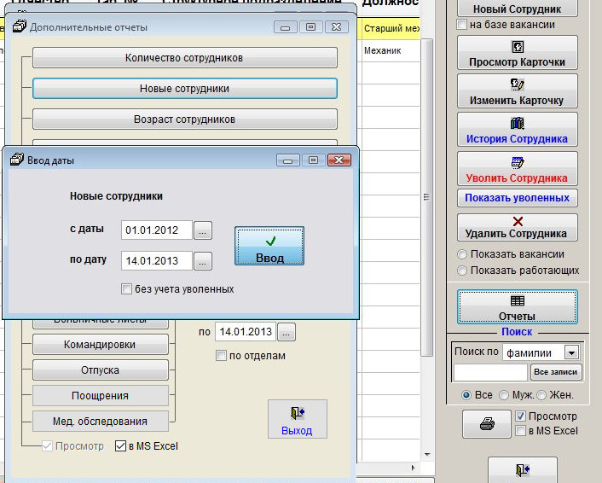The image size is (602, 483).
Task: Open calendar picker for 'с даты' field
Action: pyautogui.click(x=203, y=230)
